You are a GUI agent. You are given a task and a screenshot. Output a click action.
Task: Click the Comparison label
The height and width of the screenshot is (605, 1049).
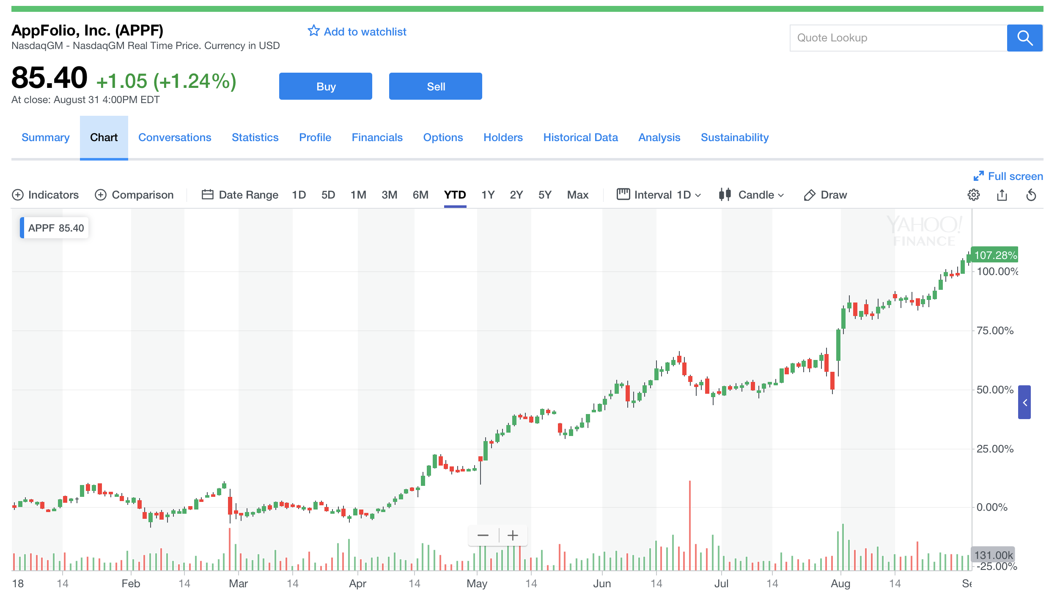point(143,195)
